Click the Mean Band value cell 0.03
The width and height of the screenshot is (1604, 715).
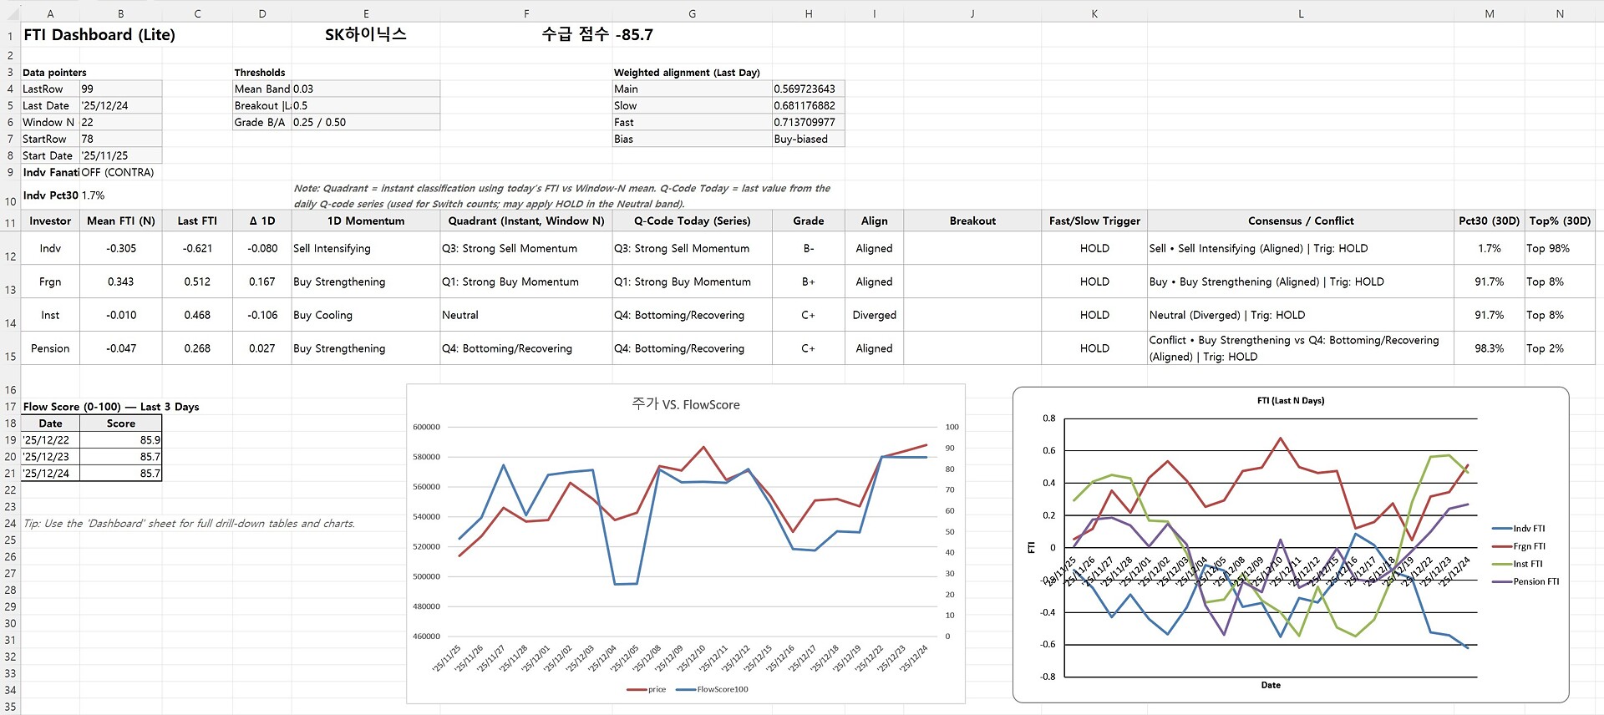365,89
